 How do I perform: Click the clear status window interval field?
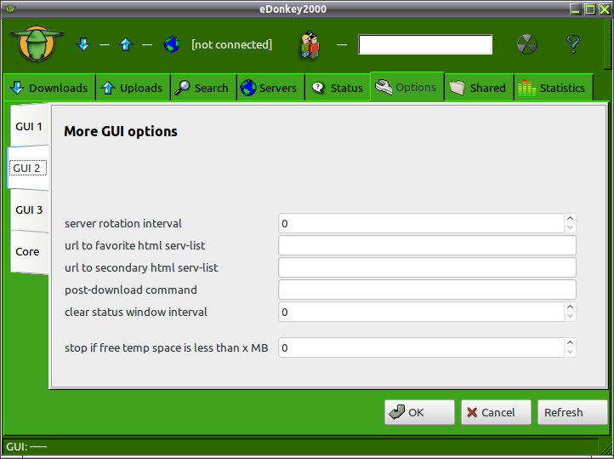tap(421, 312)
